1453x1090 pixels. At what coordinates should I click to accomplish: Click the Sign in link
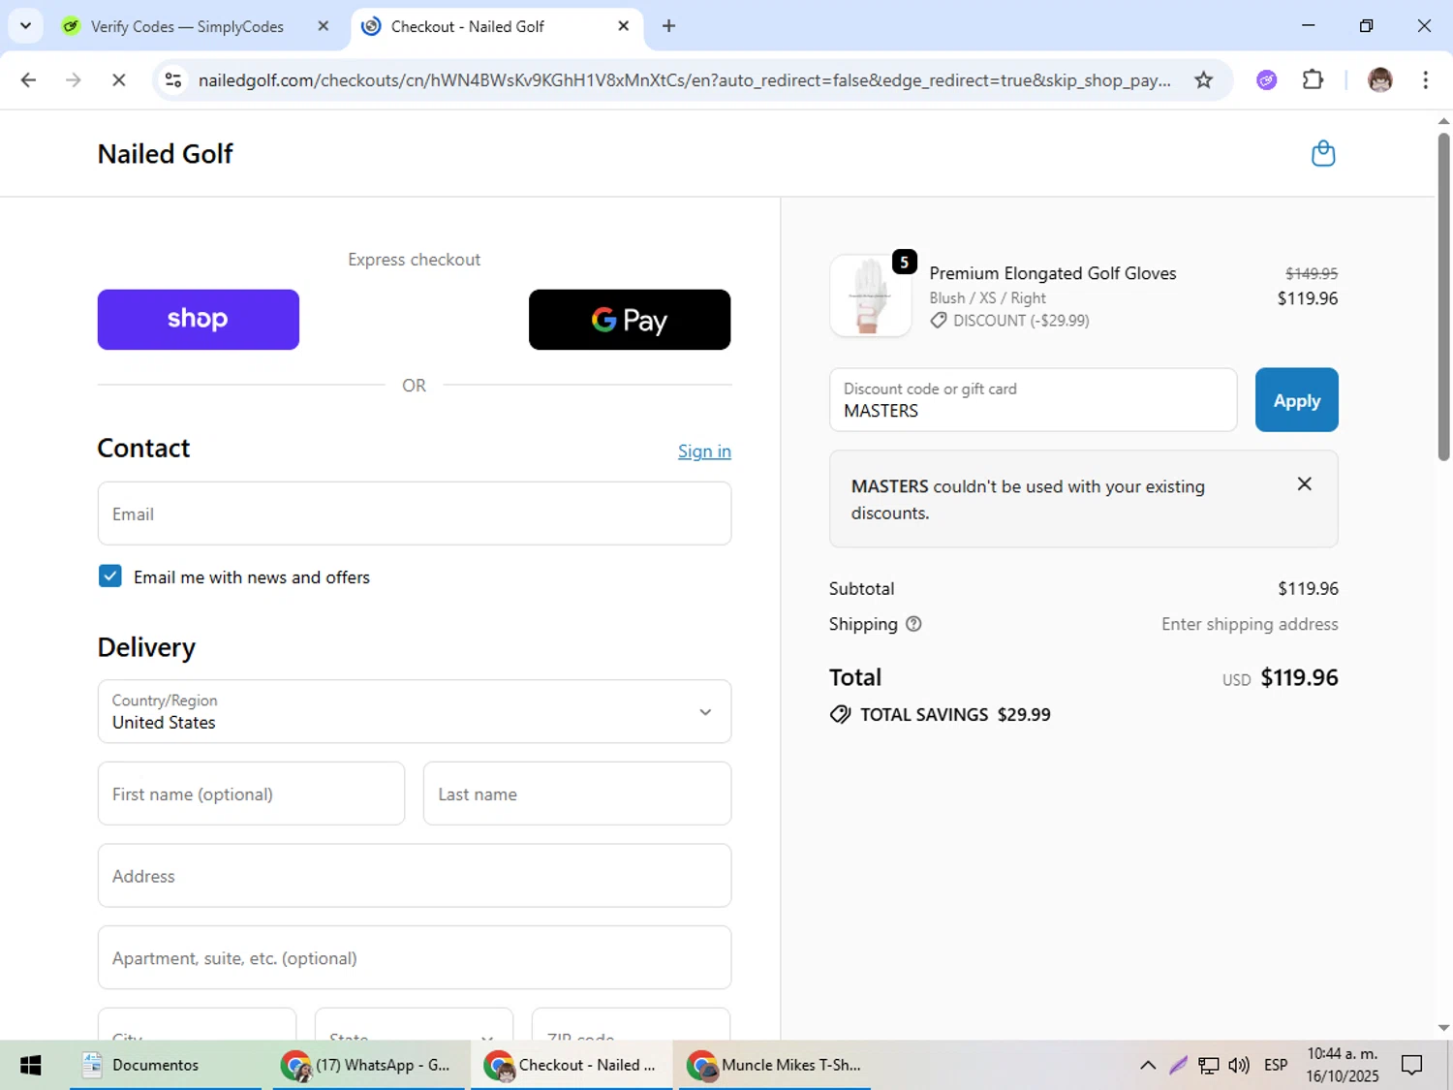point(704,452)
